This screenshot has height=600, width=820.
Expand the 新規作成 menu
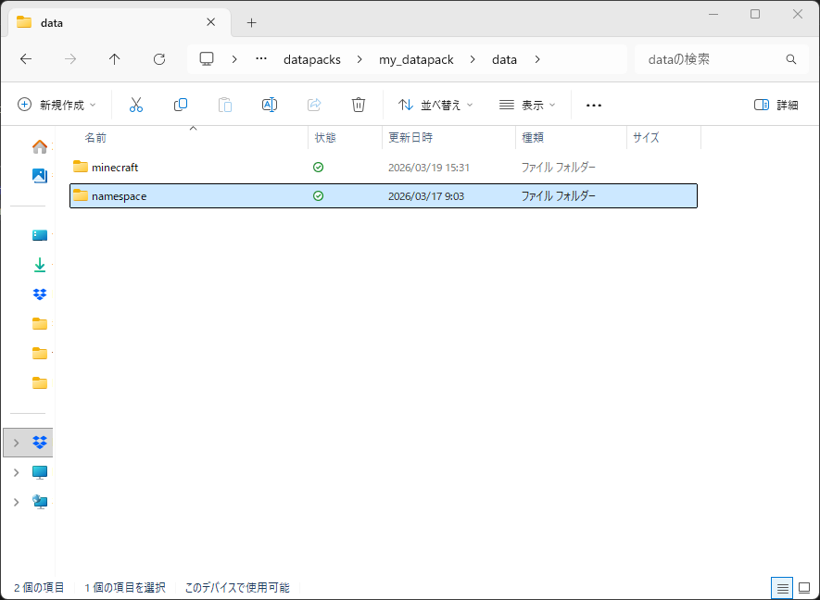56,105
